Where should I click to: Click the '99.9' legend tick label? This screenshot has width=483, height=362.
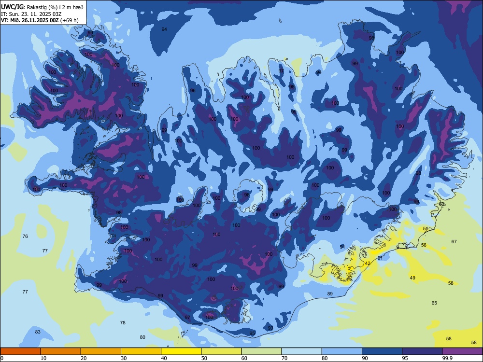447,358
